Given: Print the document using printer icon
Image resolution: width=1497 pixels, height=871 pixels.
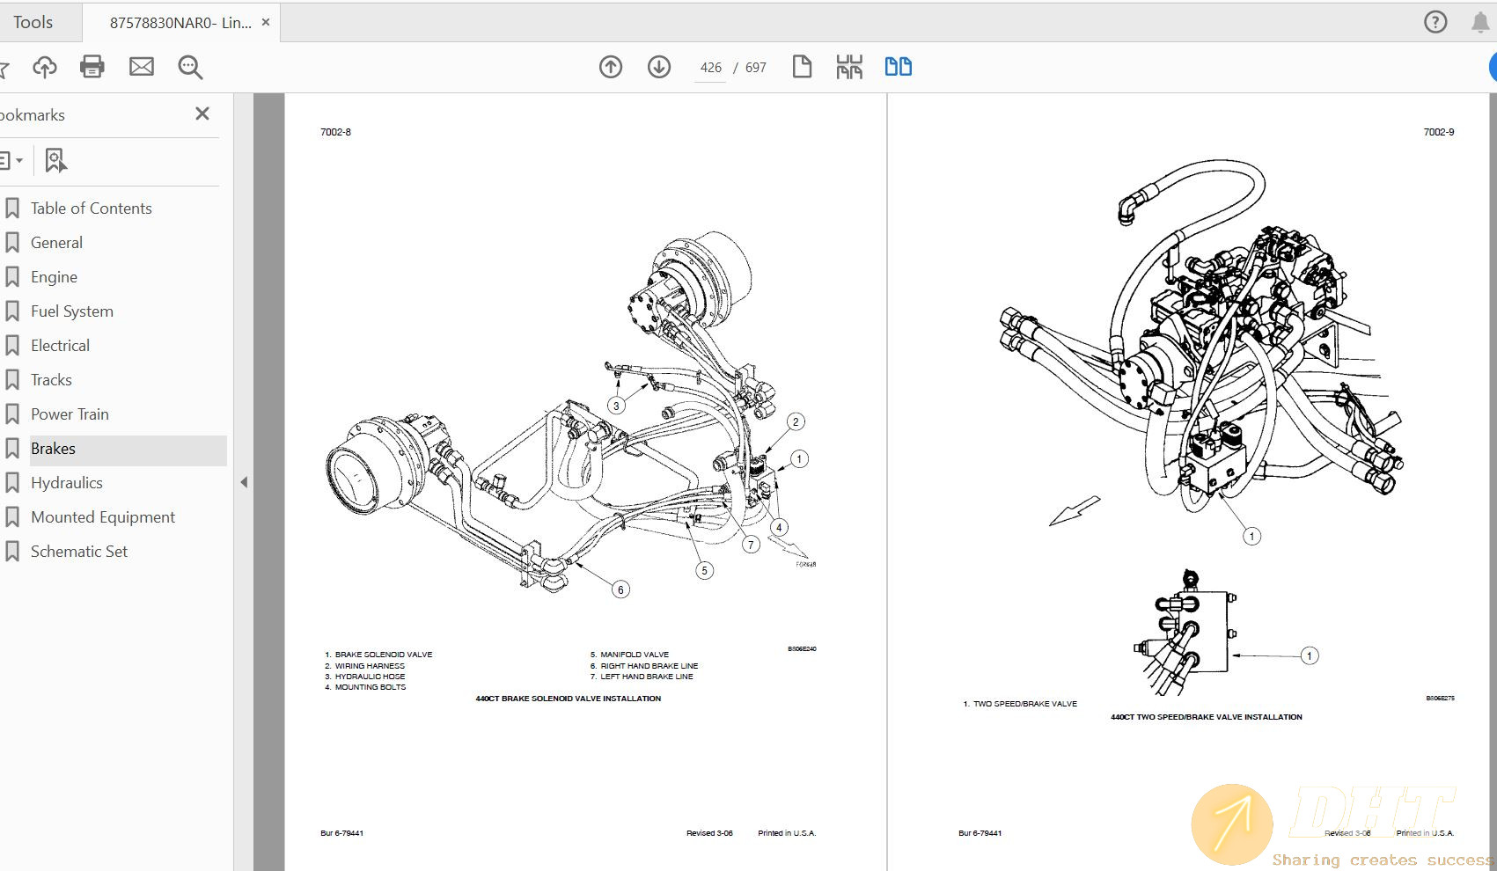Looking at the screenshot, I should (92, 67).
